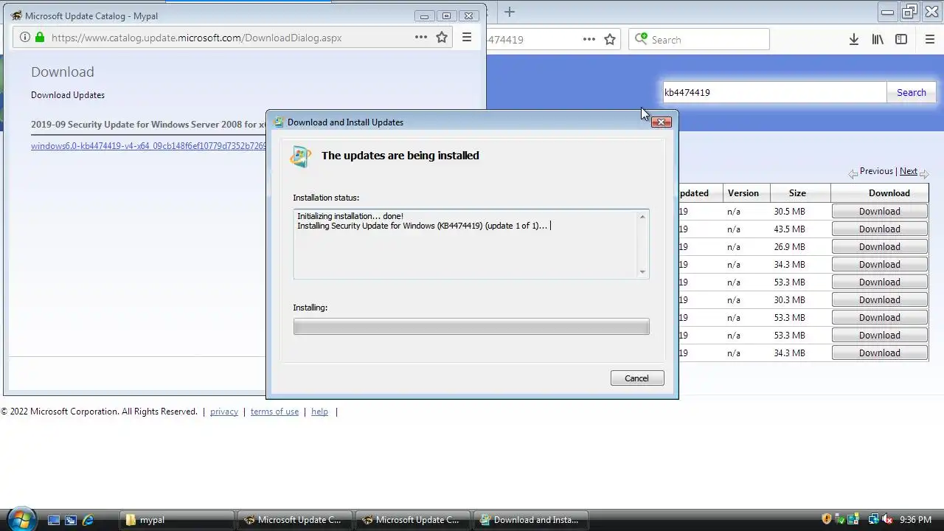This screenshot has width=944, height=531.
Task: Click the previous page arrow icon in the catalog
Action: tap(853, 174)
